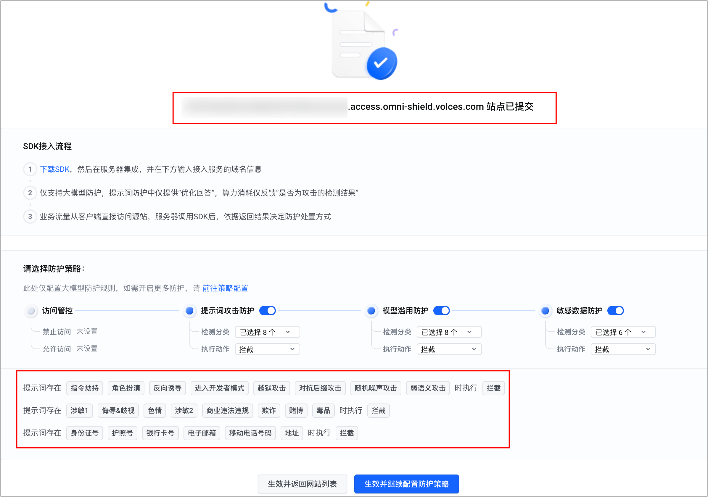Open 提示词攻击防护 检测分类 dropdown

pyautogui.click(x=267, y=332)
